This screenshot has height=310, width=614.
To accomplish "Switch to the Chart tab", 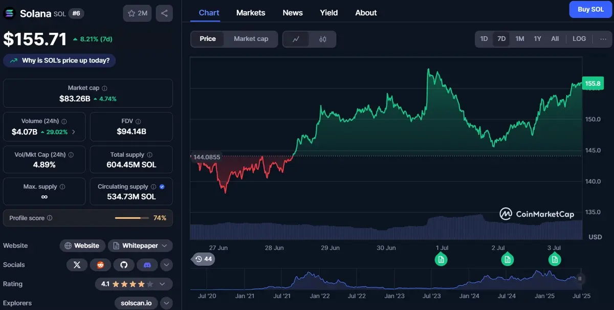I will (x=209, y=13).
